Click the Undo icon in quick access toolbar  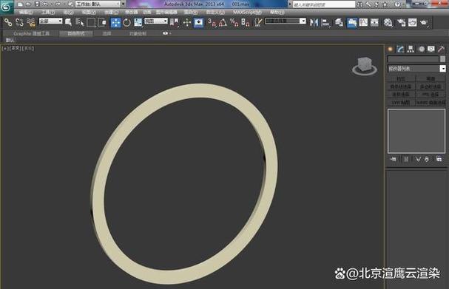(x=45, y=4)
